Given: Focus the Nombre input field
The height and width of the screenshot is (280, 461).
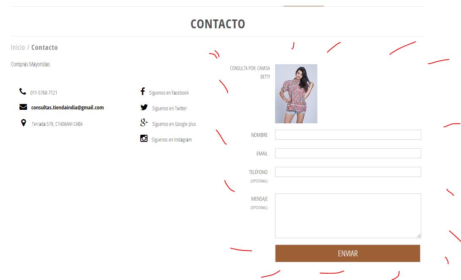Looking at the screenshot, I should coord(348,135).
